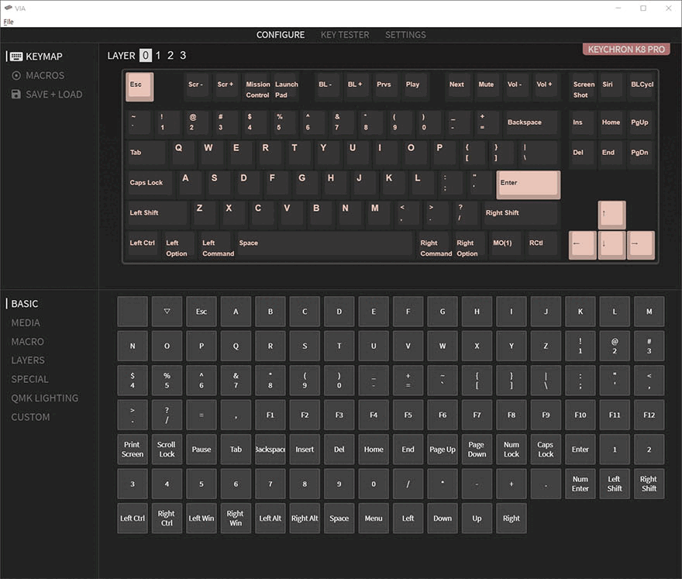Select the blank empty keycode tile
Viewport: 682px width, 579px height.
(133, 312)
